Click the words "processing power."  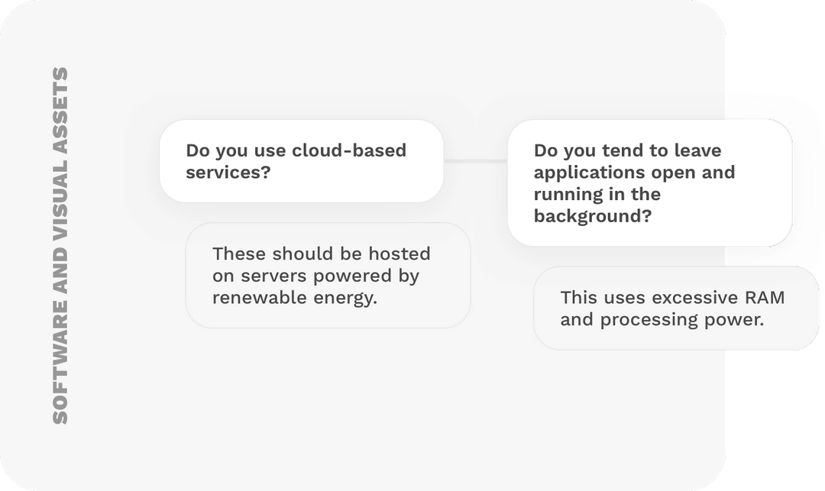tap(682, 320)
